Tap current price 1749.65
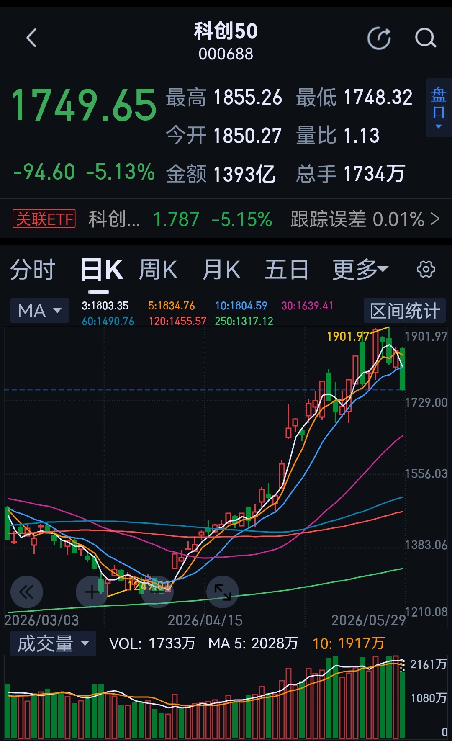 point(85,105)
